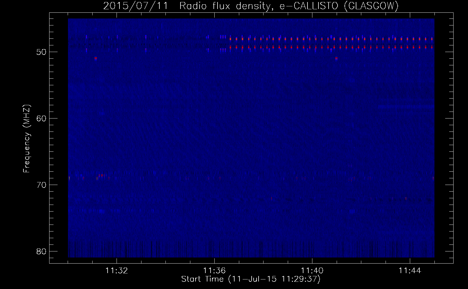The width and height of the screenshot is (468, 289).
Task: Click the Frequency (MHZ) axis label
Action: 27,138
